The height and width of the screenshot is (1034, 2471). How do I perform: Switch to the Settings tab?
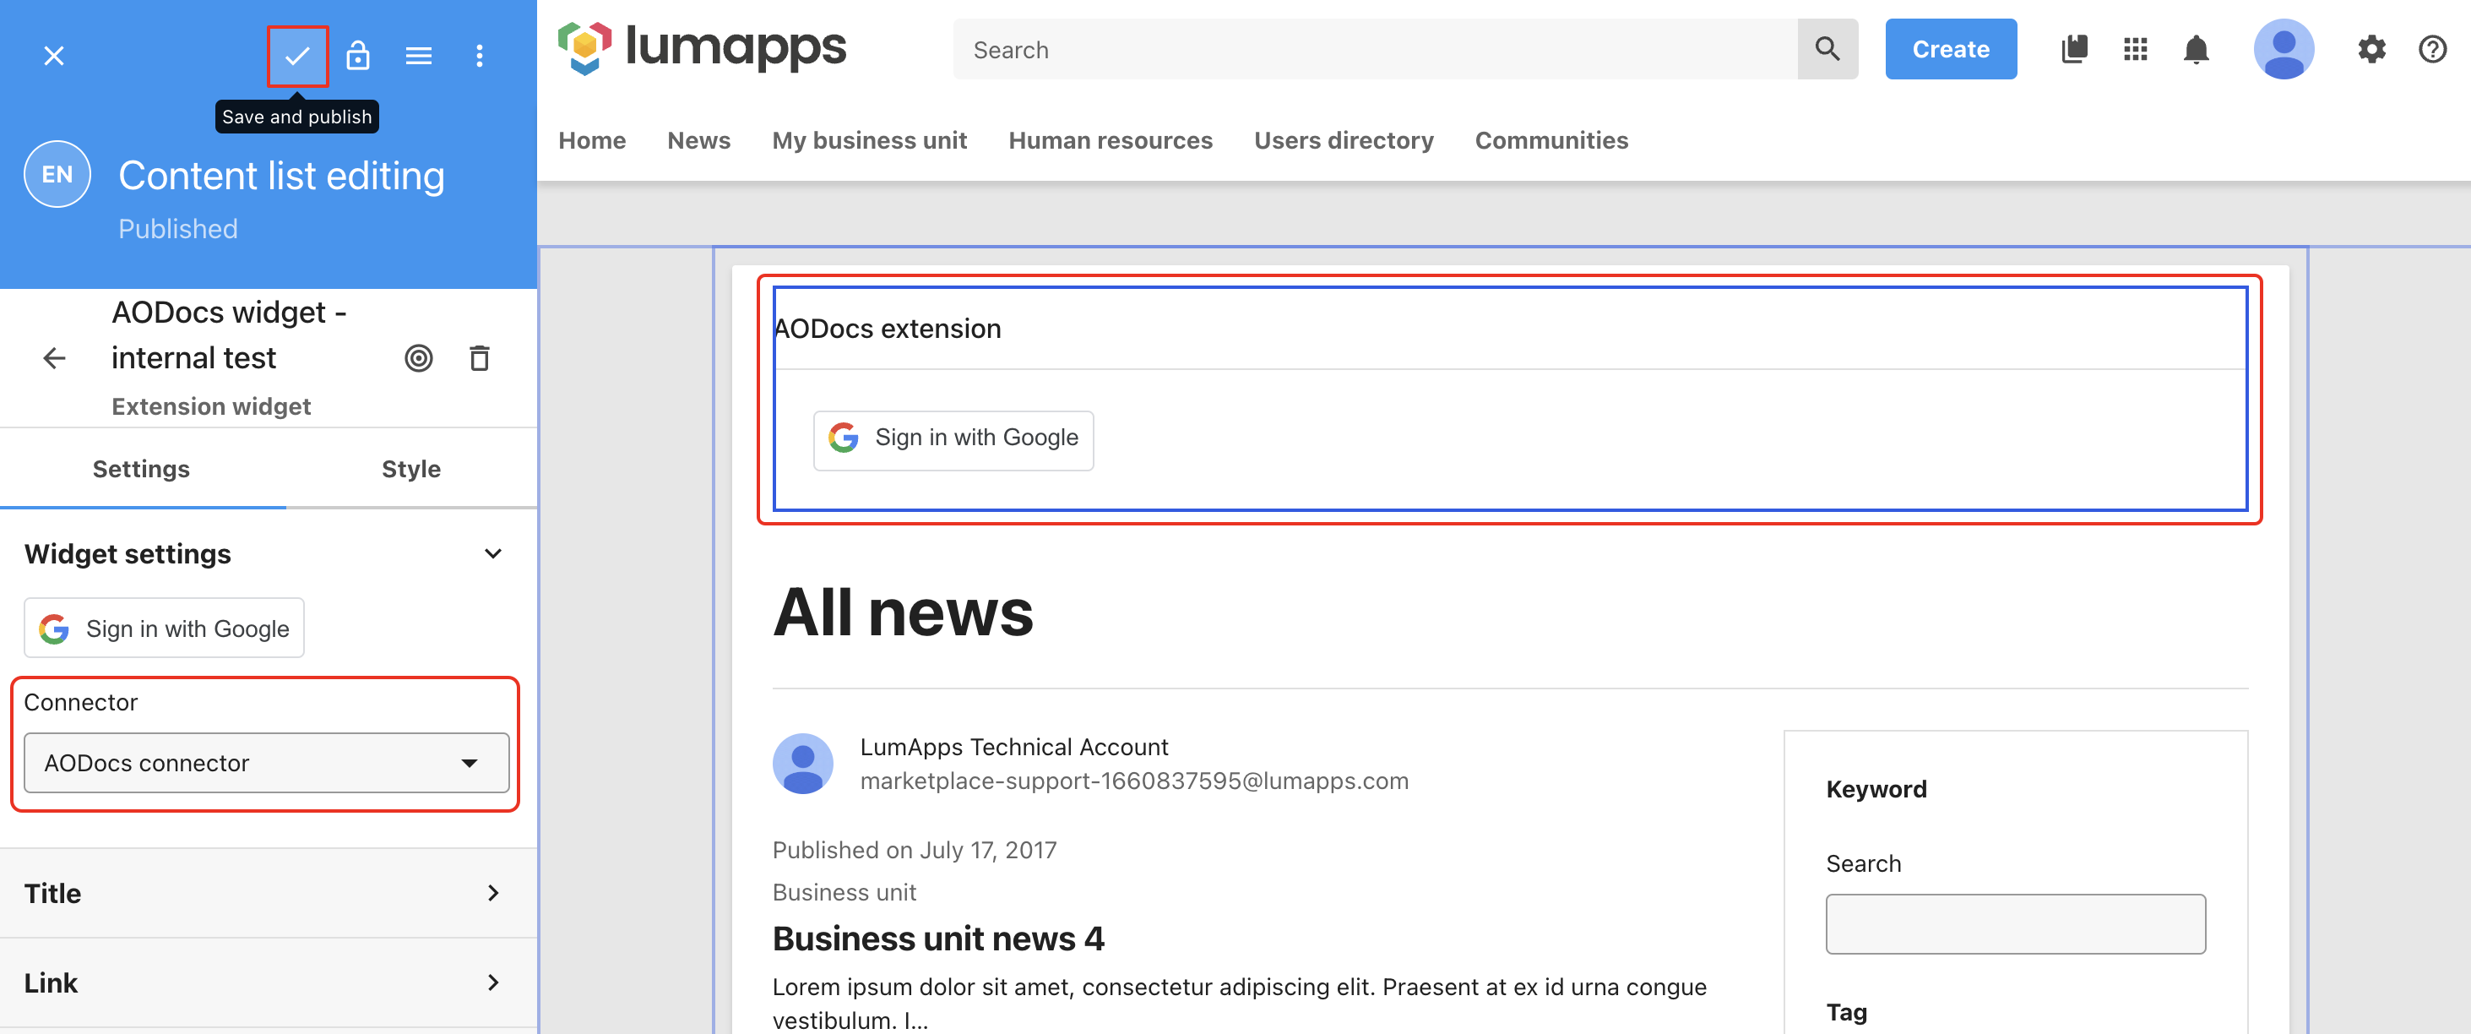click(x=141, y=469)
